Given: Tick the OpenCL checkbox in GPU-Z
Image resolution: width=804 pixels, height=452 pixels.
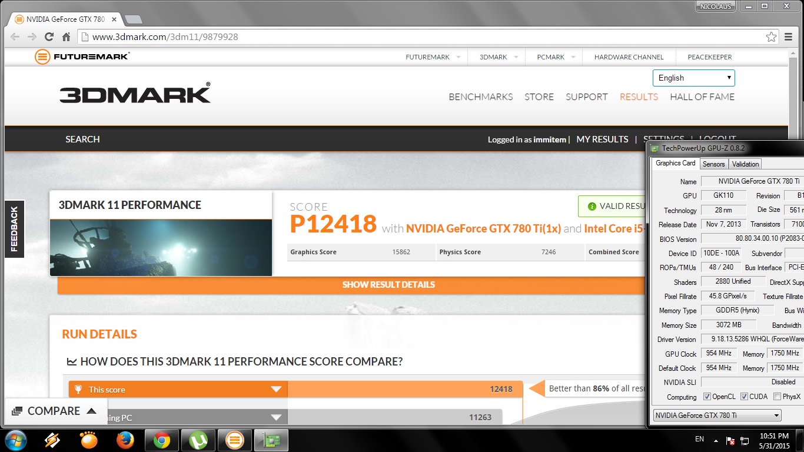Looking at the screenshot, I should pyautogui.click(x=707, y=397).
